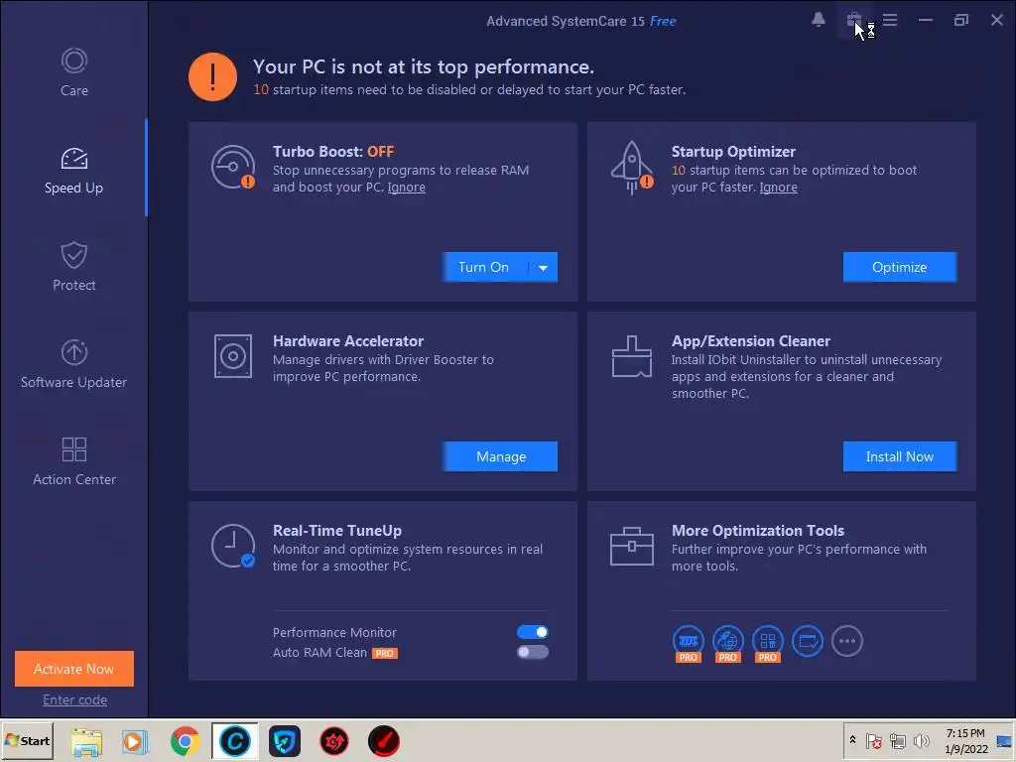Click Manage under Hardware Accelerator

[x=500, y=456]
